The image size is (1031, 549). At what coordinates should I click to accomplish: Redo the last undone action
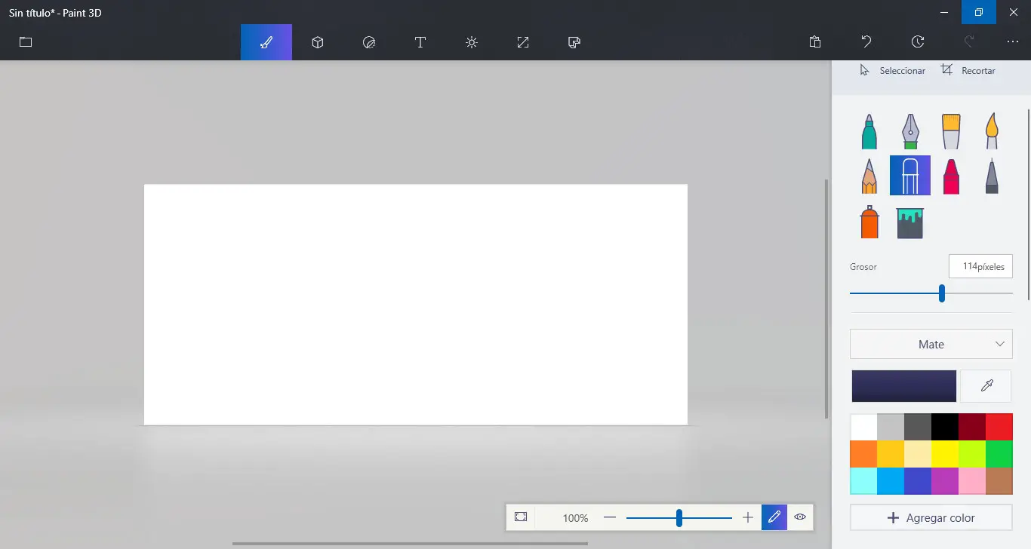point(969,42)
